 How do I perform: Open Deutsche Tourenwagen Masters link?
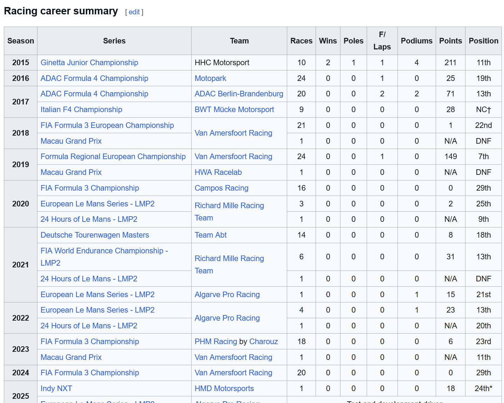coord(95,235)
